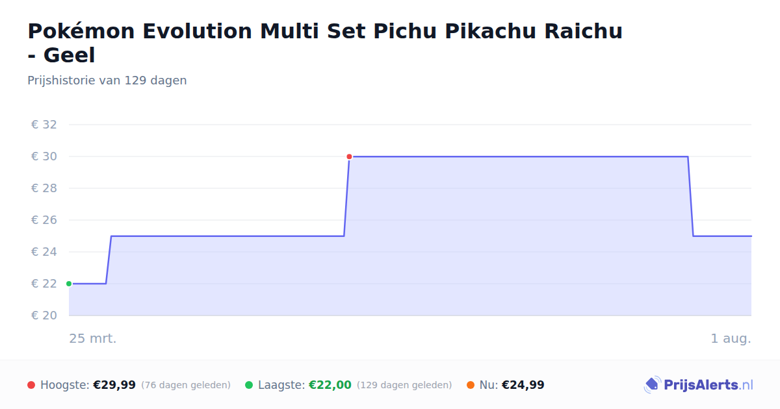This screenshot has width=780, height=409.
Task: Click the €24,99 current price value
Action: [x=523, y=385]
